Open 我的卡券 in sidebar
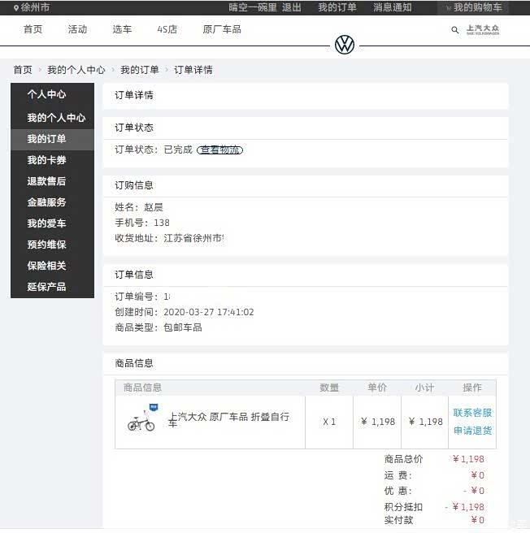The width and height of the screenshot is (530, 533). click(52, 160)
